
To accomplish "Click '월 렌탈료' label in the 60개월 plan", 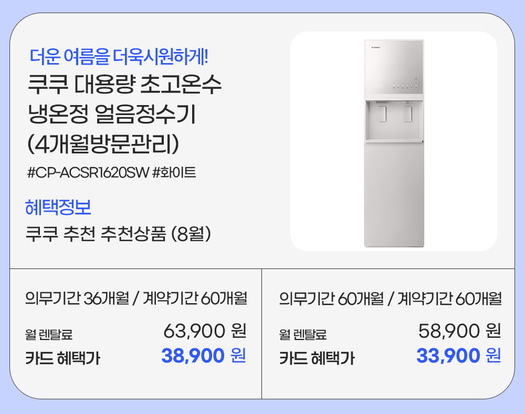I will point(303,334).
